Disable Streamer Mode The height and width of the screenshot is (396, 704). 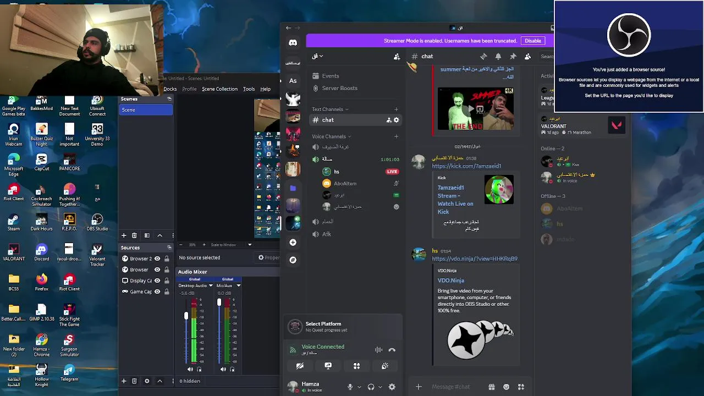point(533,41)
